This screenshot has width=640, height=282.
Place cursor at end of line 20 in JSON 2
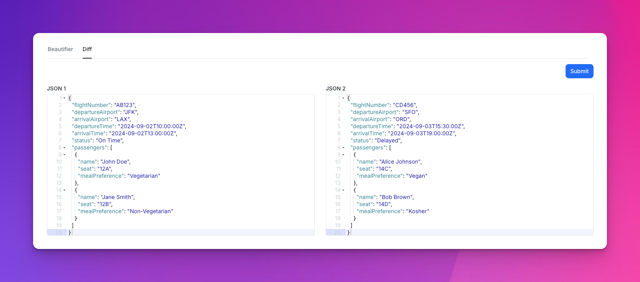pos(351,232)
